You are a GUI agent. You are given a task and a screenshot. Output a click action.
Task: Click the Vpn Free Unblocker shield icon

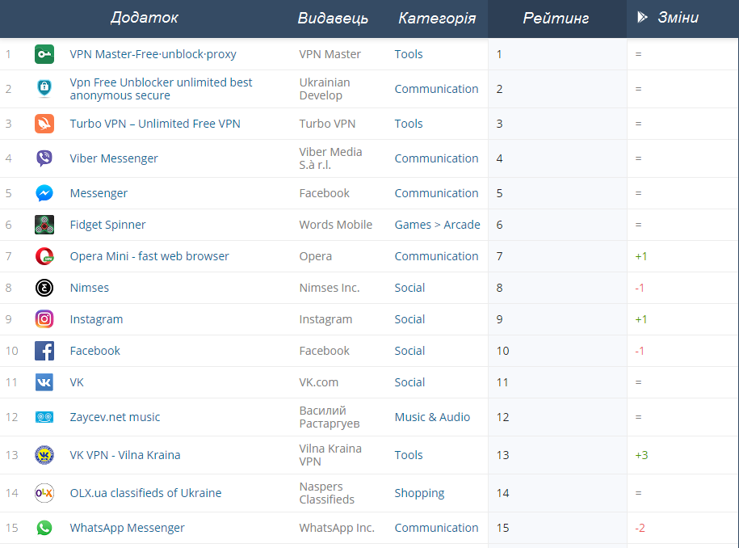[44, 89]
